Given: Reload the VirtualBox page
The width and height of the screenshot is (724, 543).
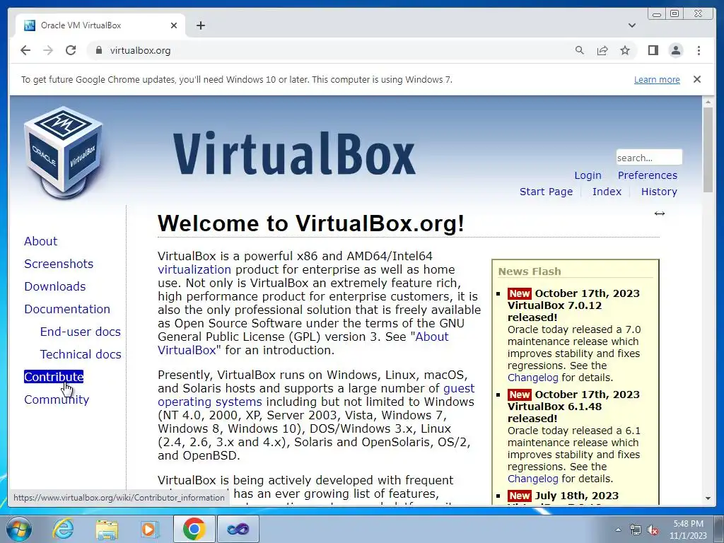Looking at the screenshot, I should tap(71, 50).
